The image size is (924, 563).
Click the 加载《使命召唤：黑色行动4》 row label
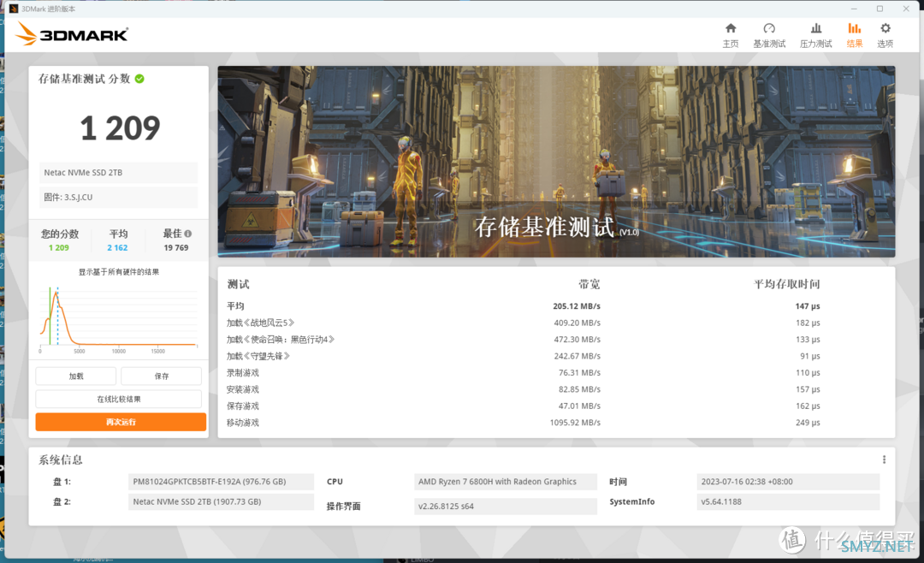tap(281, 340)
